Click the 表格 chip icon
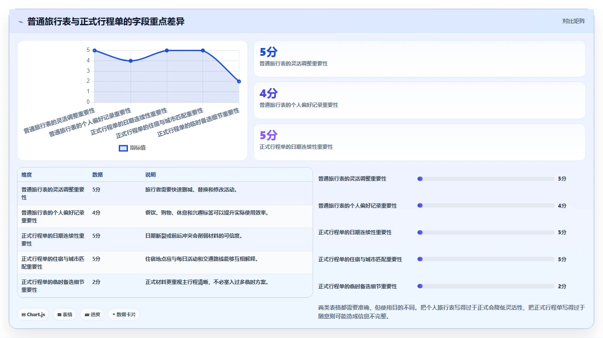Viewport: 603px width, 338px height. tap(59, 314)
